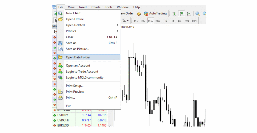Expand the Open Deleted submenu
Image resolution: width=257 pixels, height=133 pixels.
(89, 25)
